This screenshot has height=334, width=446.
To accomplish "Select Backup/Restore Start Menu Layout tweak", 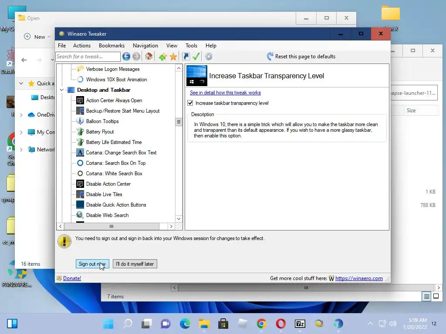I will [122, 111].
